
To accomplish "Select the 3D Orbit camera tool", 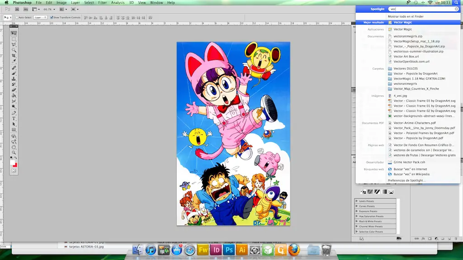I will coord(14,142).
